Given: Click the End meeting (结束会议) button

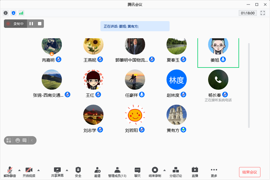Looking at the screenshot, I should 249,172.
